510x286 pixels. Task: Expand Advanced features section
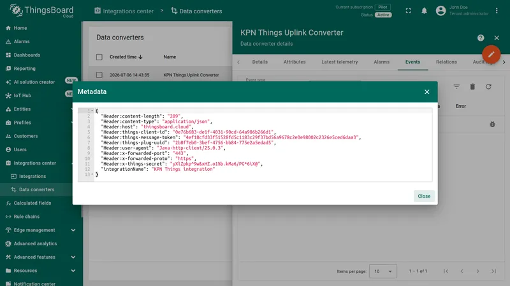(73, 257)
